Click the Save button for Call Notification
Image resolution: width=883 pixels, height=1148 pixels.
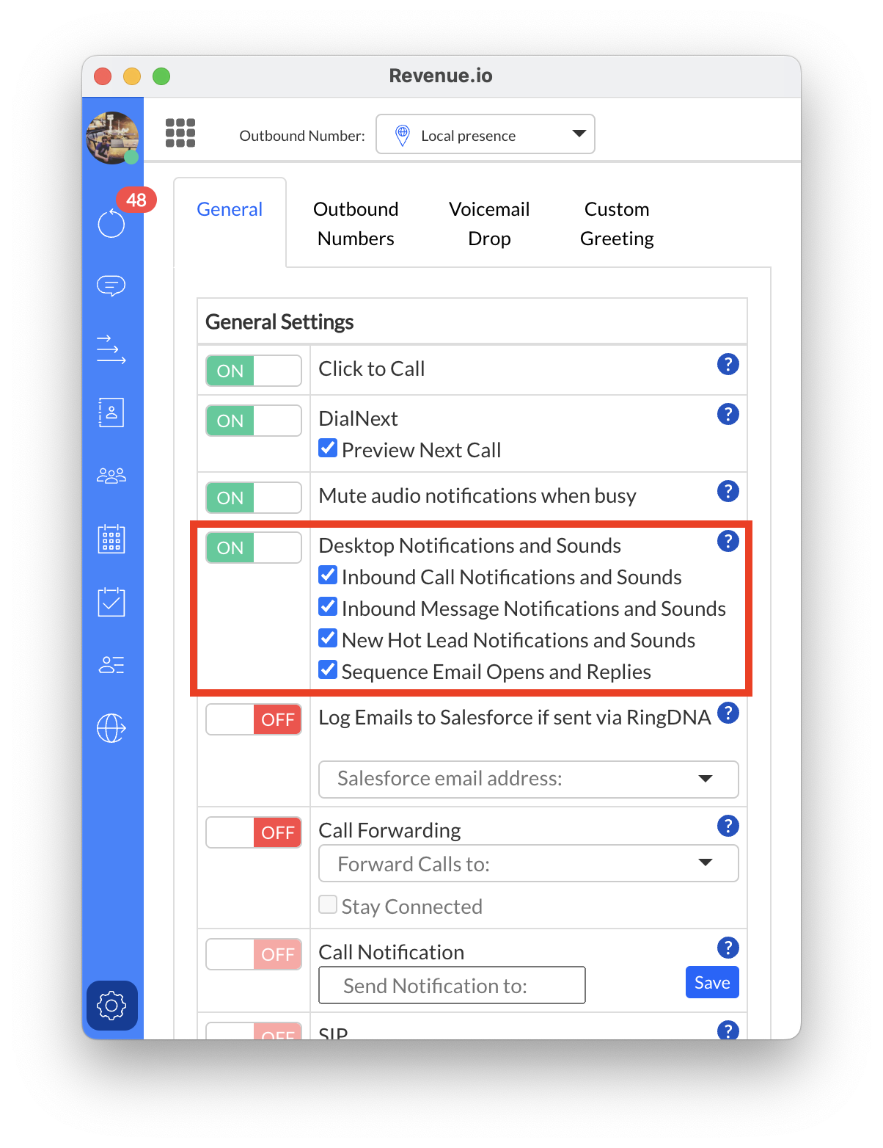pos(711,983)
